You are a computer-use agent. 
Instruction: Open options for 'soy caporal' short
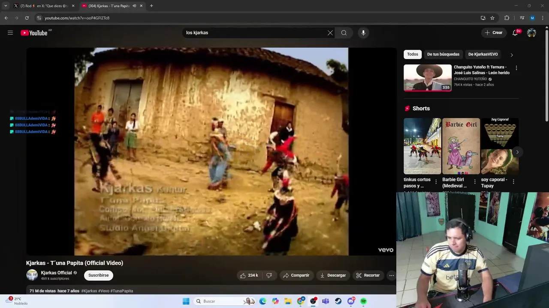point(513,182)
